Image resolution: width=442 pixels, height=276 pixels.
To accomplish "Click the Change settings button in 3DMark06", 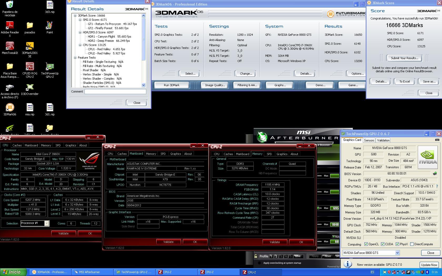I will pyautogui.click(x=246, y=74).
